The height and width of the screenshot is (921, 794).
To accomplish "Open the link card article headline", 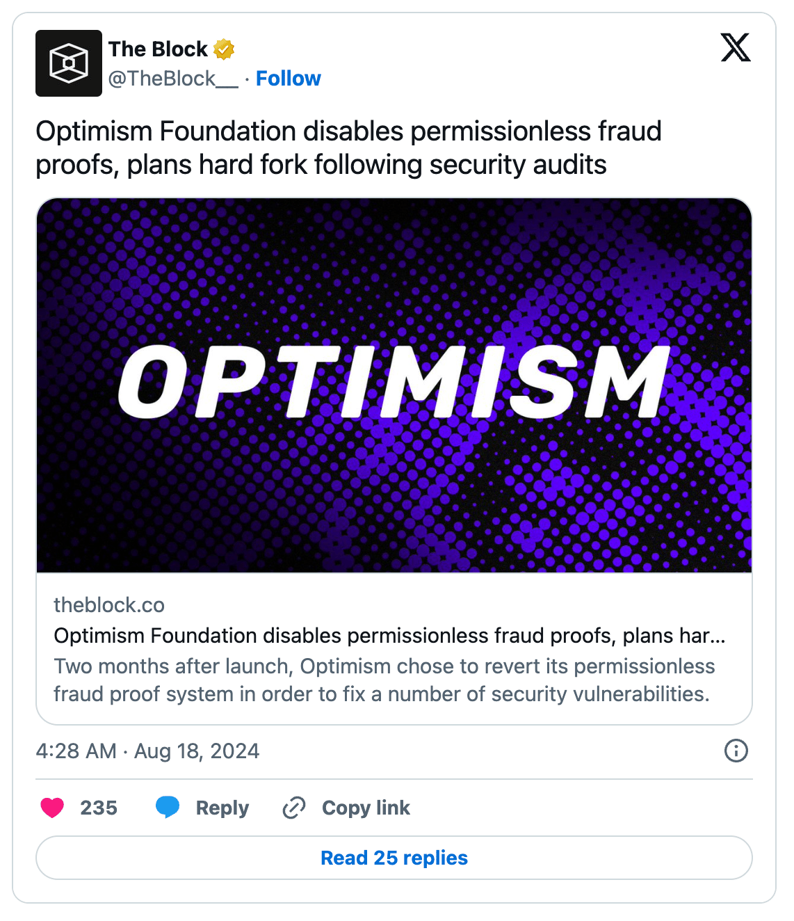I will pos(389,636).
